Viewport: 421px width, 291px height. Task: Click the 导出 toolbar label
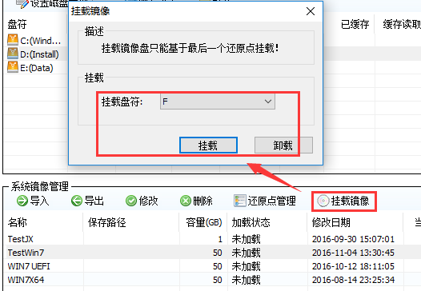click(94, 201)
